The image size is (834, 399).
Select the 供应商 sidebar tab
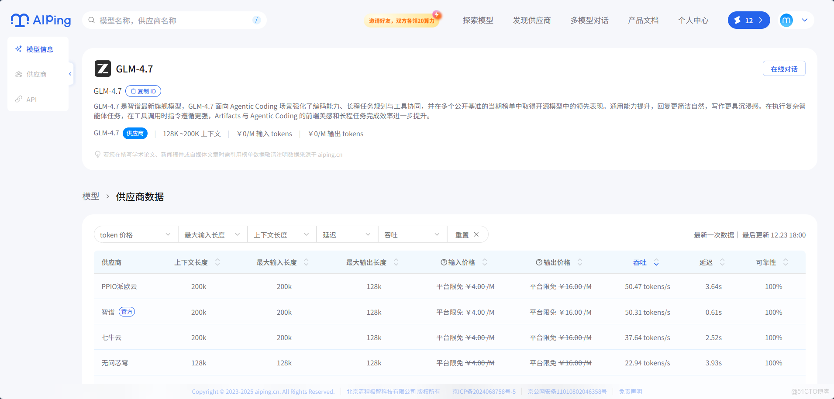38,74
